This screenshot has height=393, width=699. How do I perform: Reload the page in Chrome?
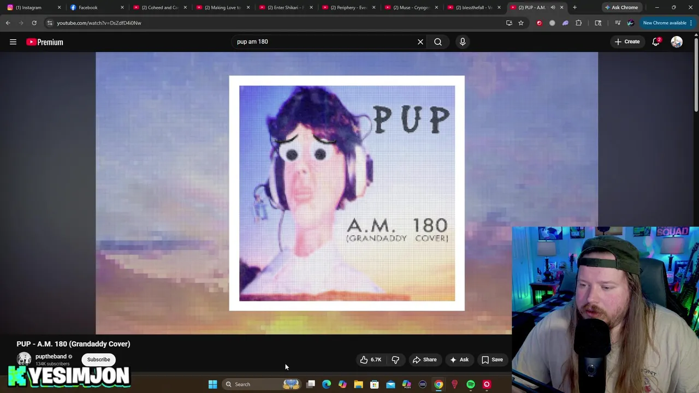click(34, 23)
